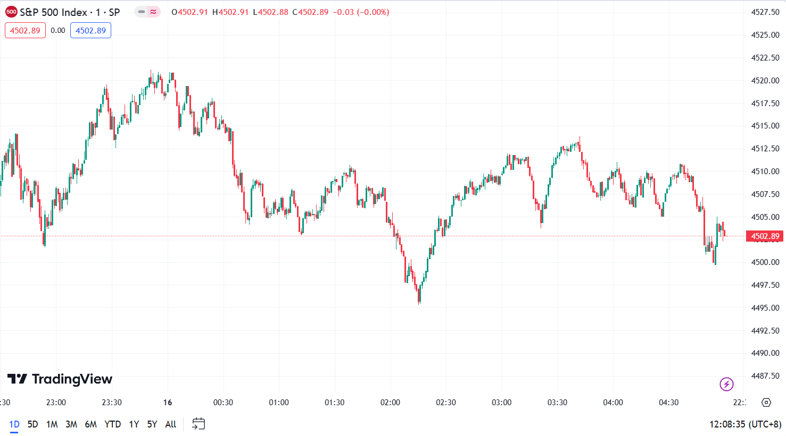The height and width of the screenshot is (436, 786).
Task: Open chart settings hexagon gear icon
Action: coord(766,403)
